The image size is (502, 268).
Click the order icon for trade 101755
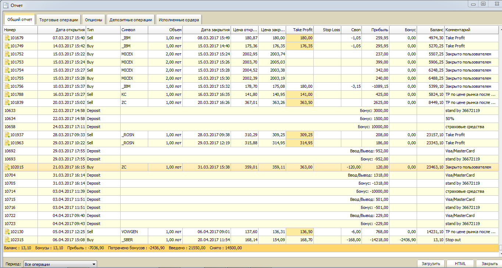7,78
